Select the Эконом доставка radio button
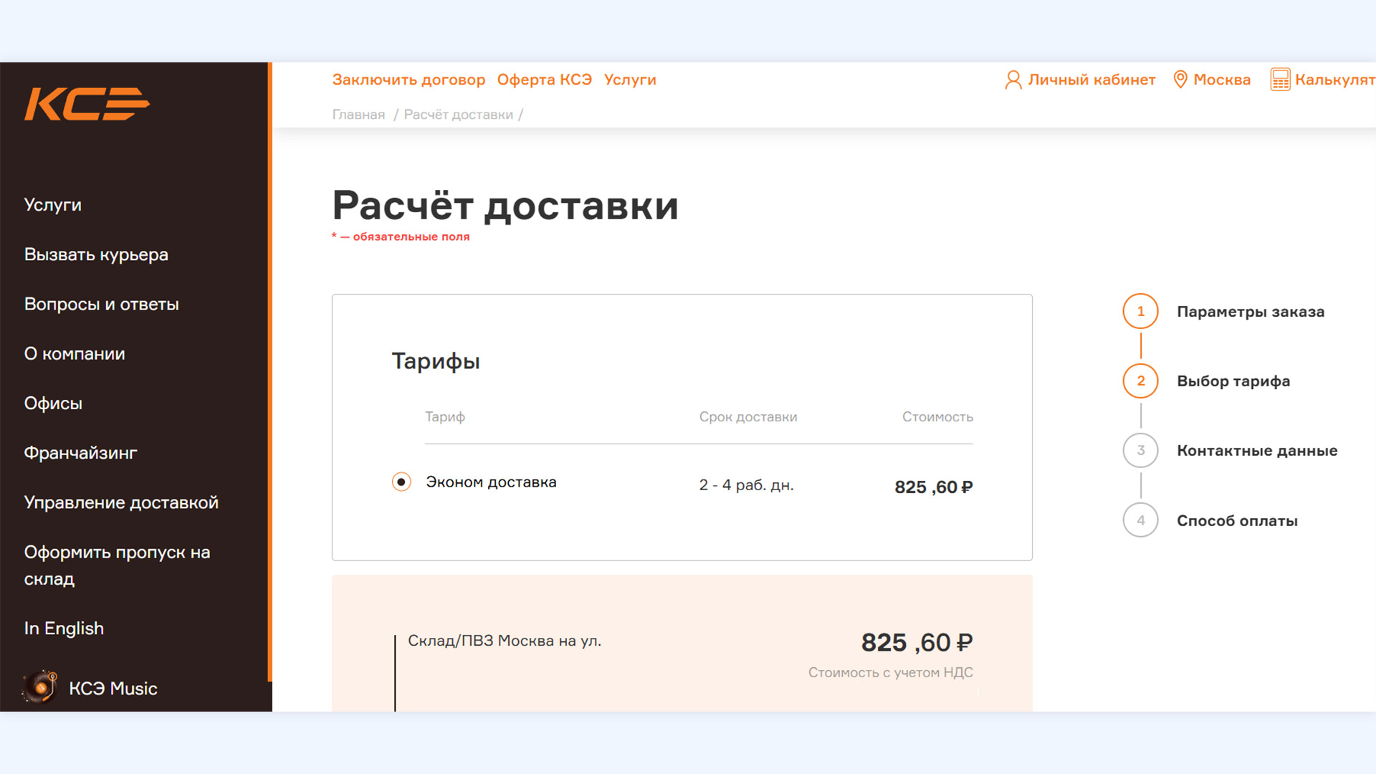1376x774 pixels. coord(401,482)
